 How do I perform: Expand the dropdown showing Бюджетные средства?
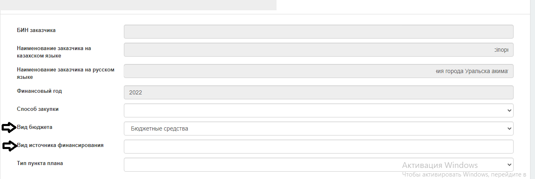(319, 129)
